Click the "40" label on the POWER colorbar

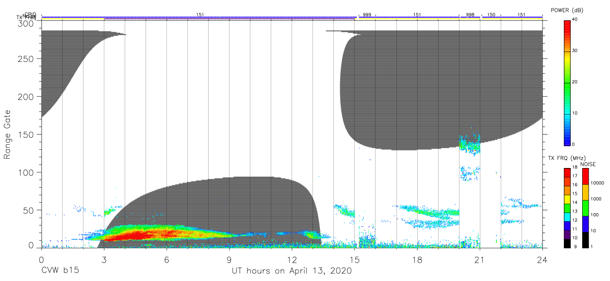[576, 20]
